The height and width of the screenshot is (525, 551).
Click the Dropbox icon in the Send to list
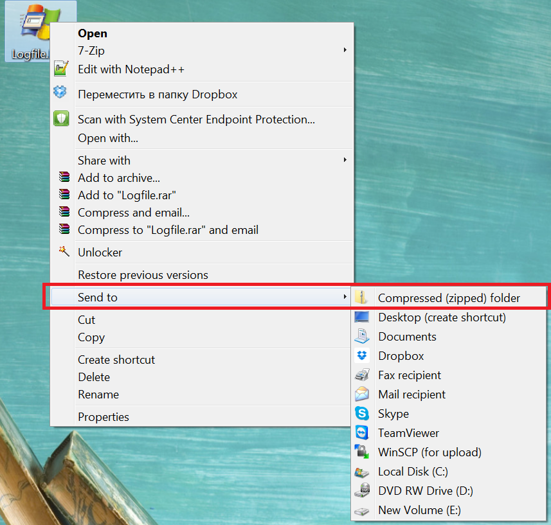click(361, 355)
